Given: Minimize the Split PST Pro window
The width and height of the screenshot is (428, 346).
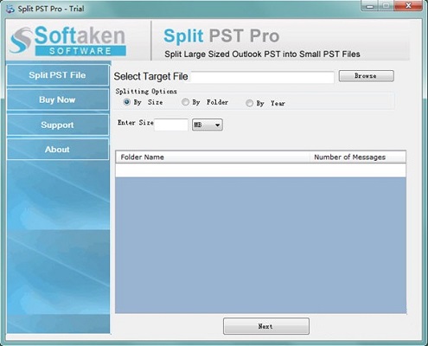Looking at the screenshot, I should point(370,6).
